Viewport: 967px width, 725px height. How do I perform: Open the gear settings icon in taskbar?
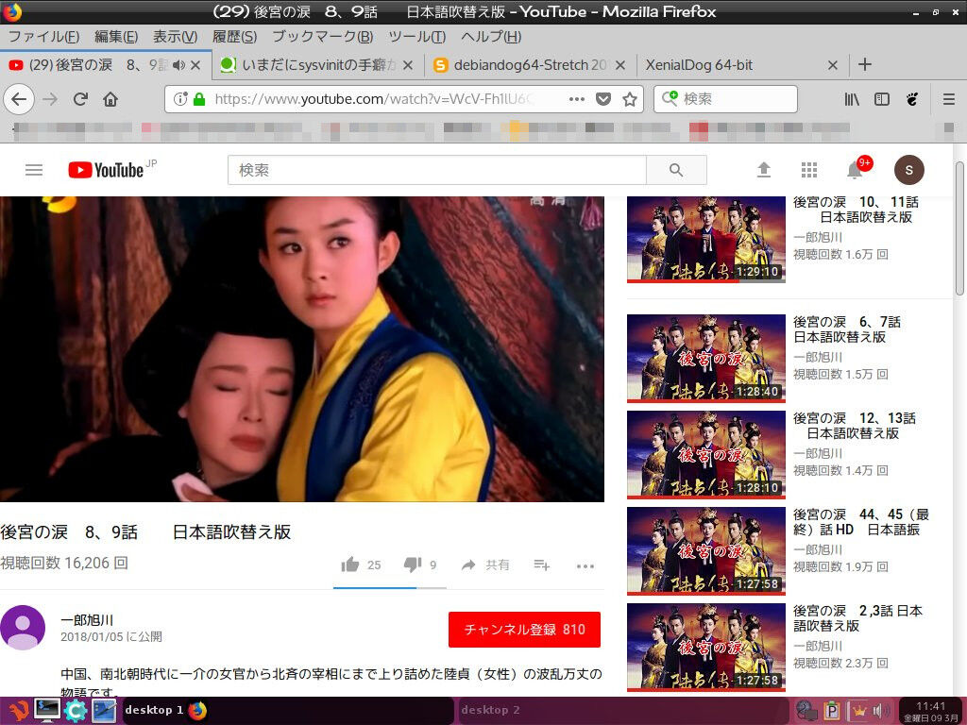[x=76, y=710]
